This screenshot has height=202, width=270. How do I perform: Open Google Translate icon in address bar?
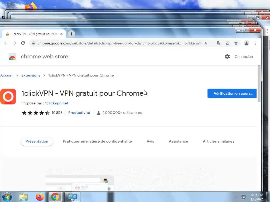(x=219, y=43)
